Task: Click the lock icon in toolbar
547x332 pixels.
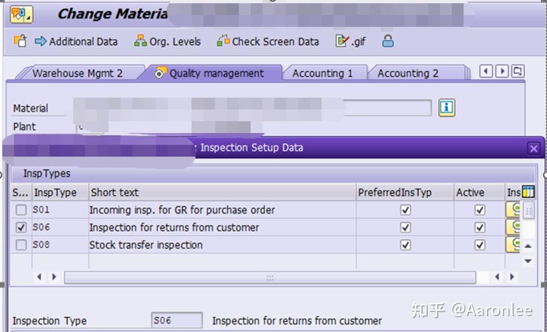Action: tap(387, 41)
